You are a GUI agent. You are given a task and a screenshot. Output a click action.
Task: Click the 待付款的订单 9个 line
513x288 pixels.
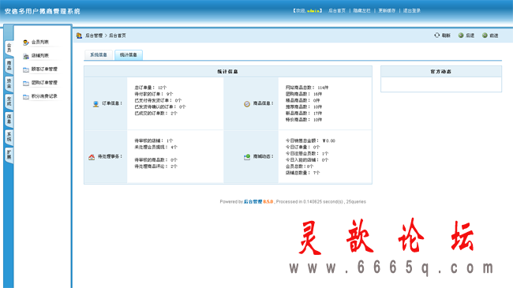pos(154,94)
